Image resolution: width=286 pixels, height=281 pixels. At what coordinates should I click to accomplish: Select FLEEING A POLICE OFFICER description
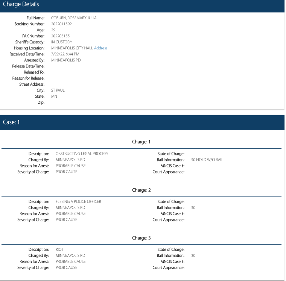[x=78, y=201]
